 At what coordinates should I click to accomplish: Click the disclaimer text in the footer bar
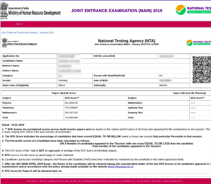[105, 181]
